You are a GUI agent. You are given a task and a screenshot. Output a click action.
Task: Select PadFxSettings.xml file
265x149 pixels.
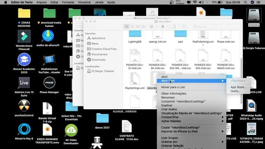point(203,34)
